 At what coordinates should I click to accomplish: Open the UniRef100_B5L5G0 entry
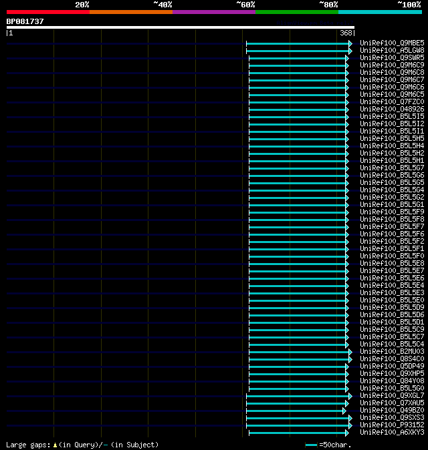[392, 389]
